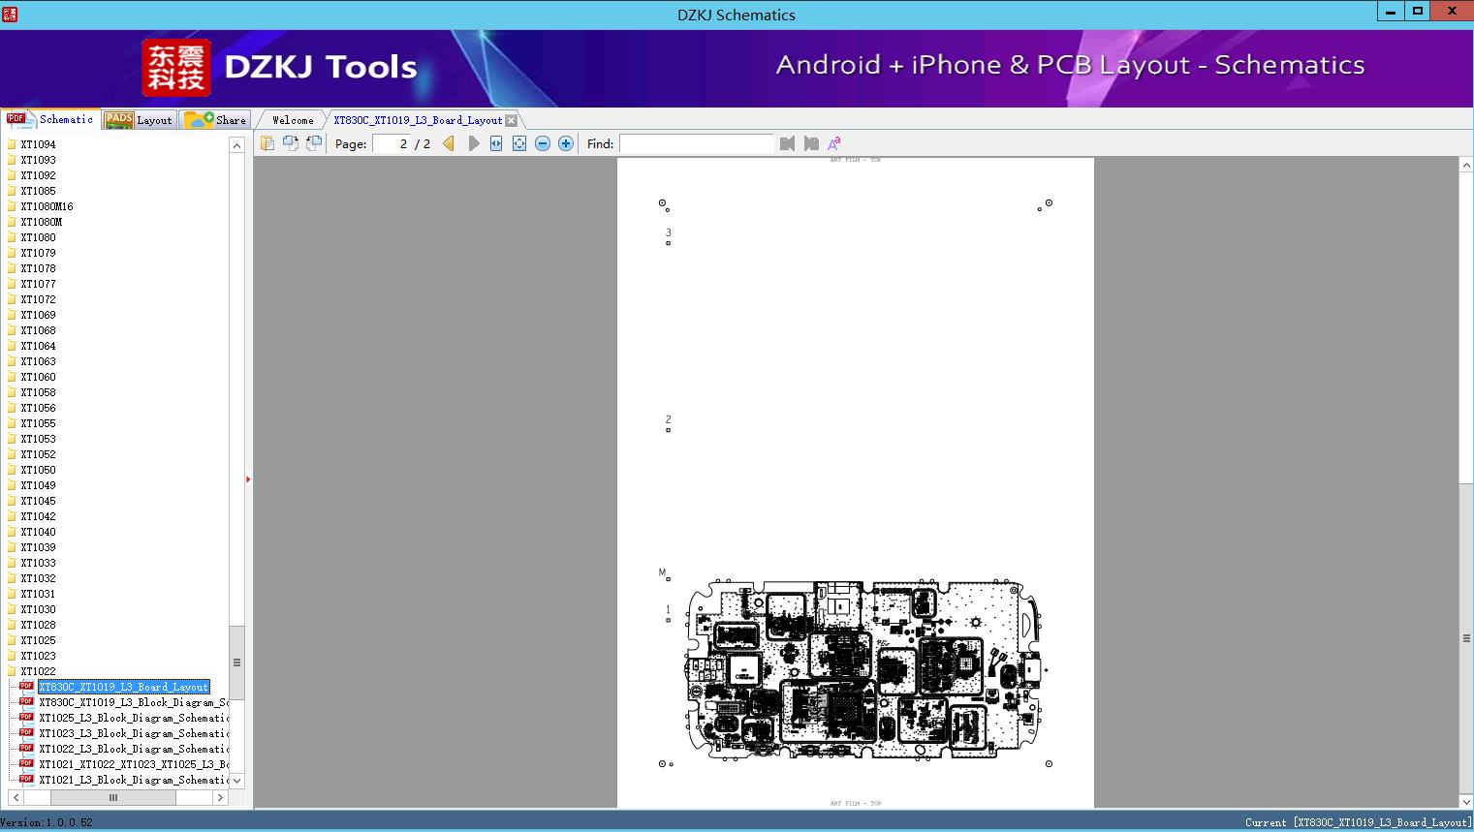Expand the XT1080M folder
The height and width of the screenshot is (832, 1474).
coord(41,222)
